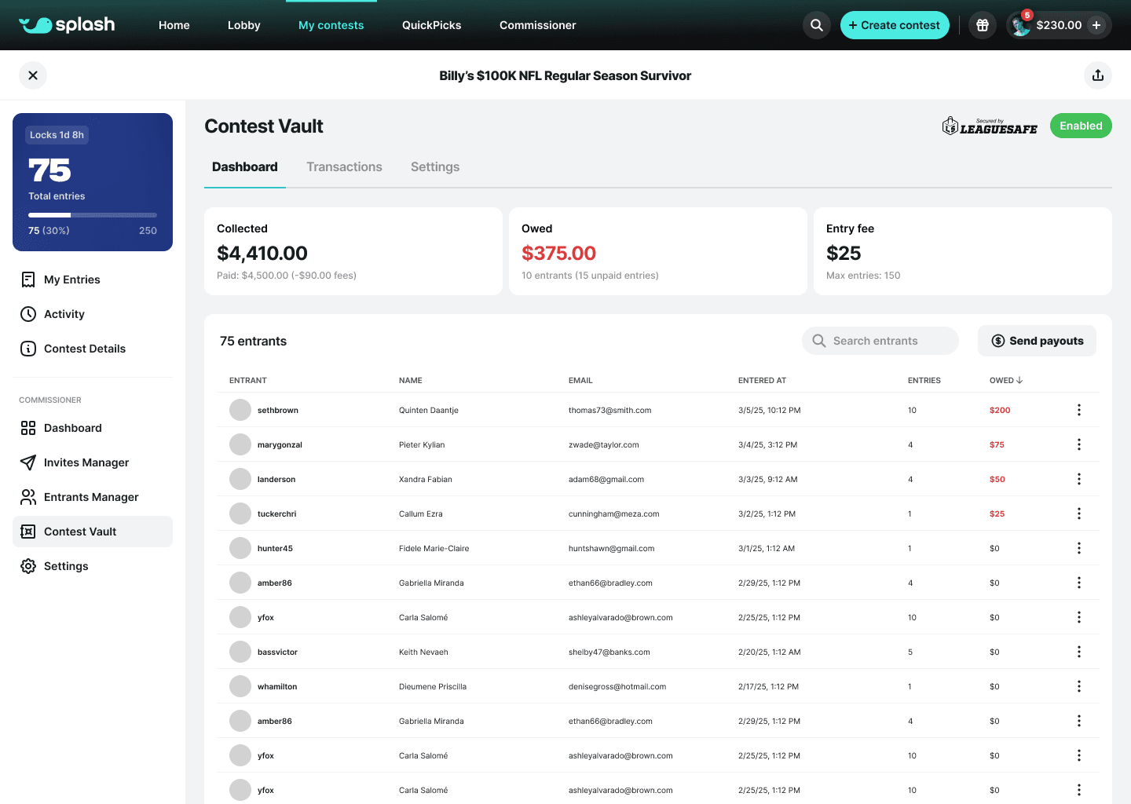
Task: Expand the actions menu for hunter45
Action: tap(1079, 548)
